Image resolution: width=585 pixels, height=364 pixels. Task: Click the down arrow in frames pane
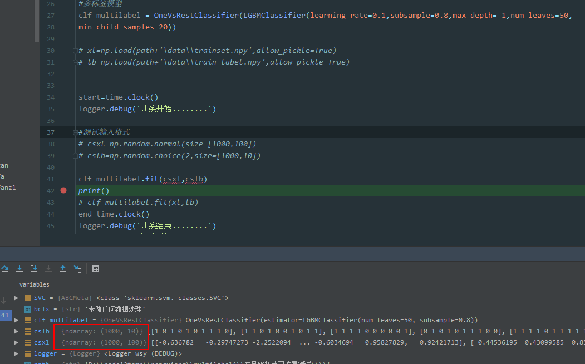click(x=3, y=300)
